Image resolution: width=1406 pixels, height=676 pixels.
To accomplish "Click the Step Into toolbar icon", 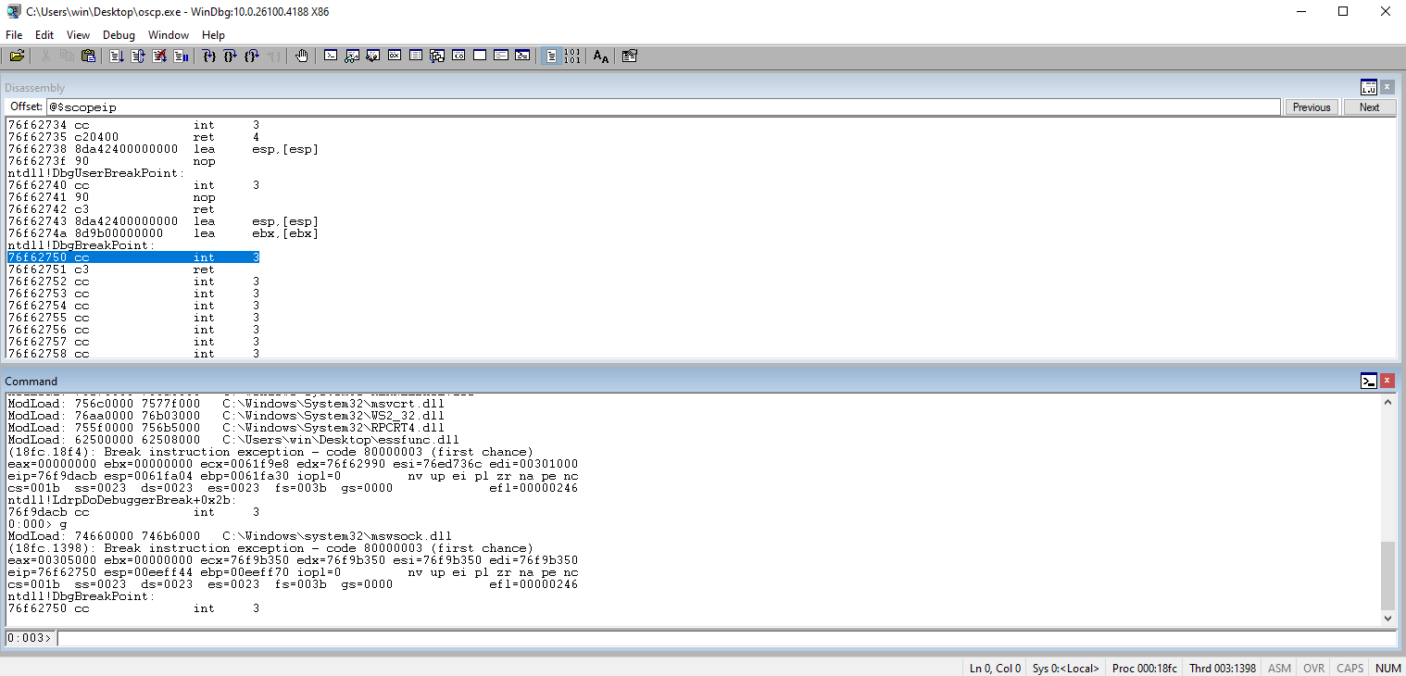I will pyautogui.click(x=209, y=56).
